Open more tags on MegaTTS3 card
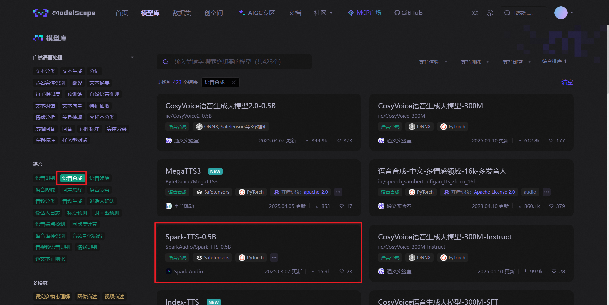The image size is (609, 305). pyautogui.click(x=338, y=192)
